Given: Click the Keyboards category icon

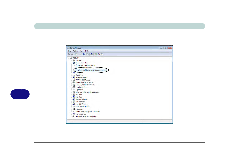Looking at the screenshot, I should [x=74, y=90].
